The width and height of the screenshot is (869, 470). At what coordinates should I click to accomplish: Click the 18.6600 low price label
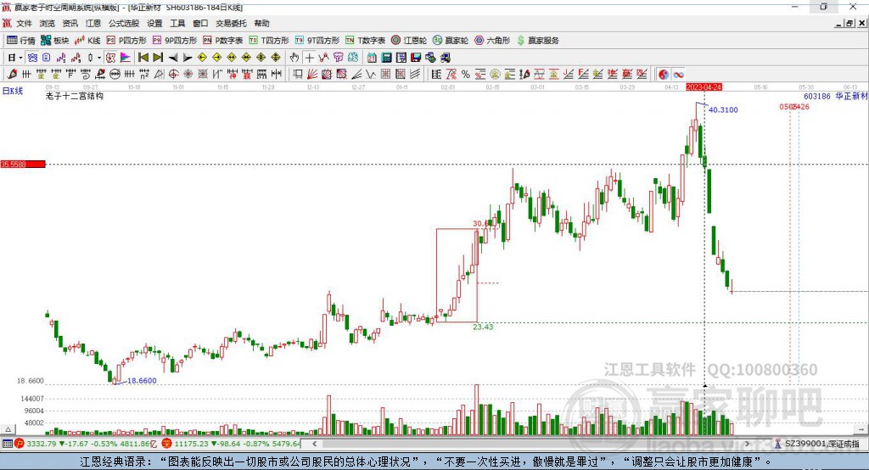(x=142, y=381)
